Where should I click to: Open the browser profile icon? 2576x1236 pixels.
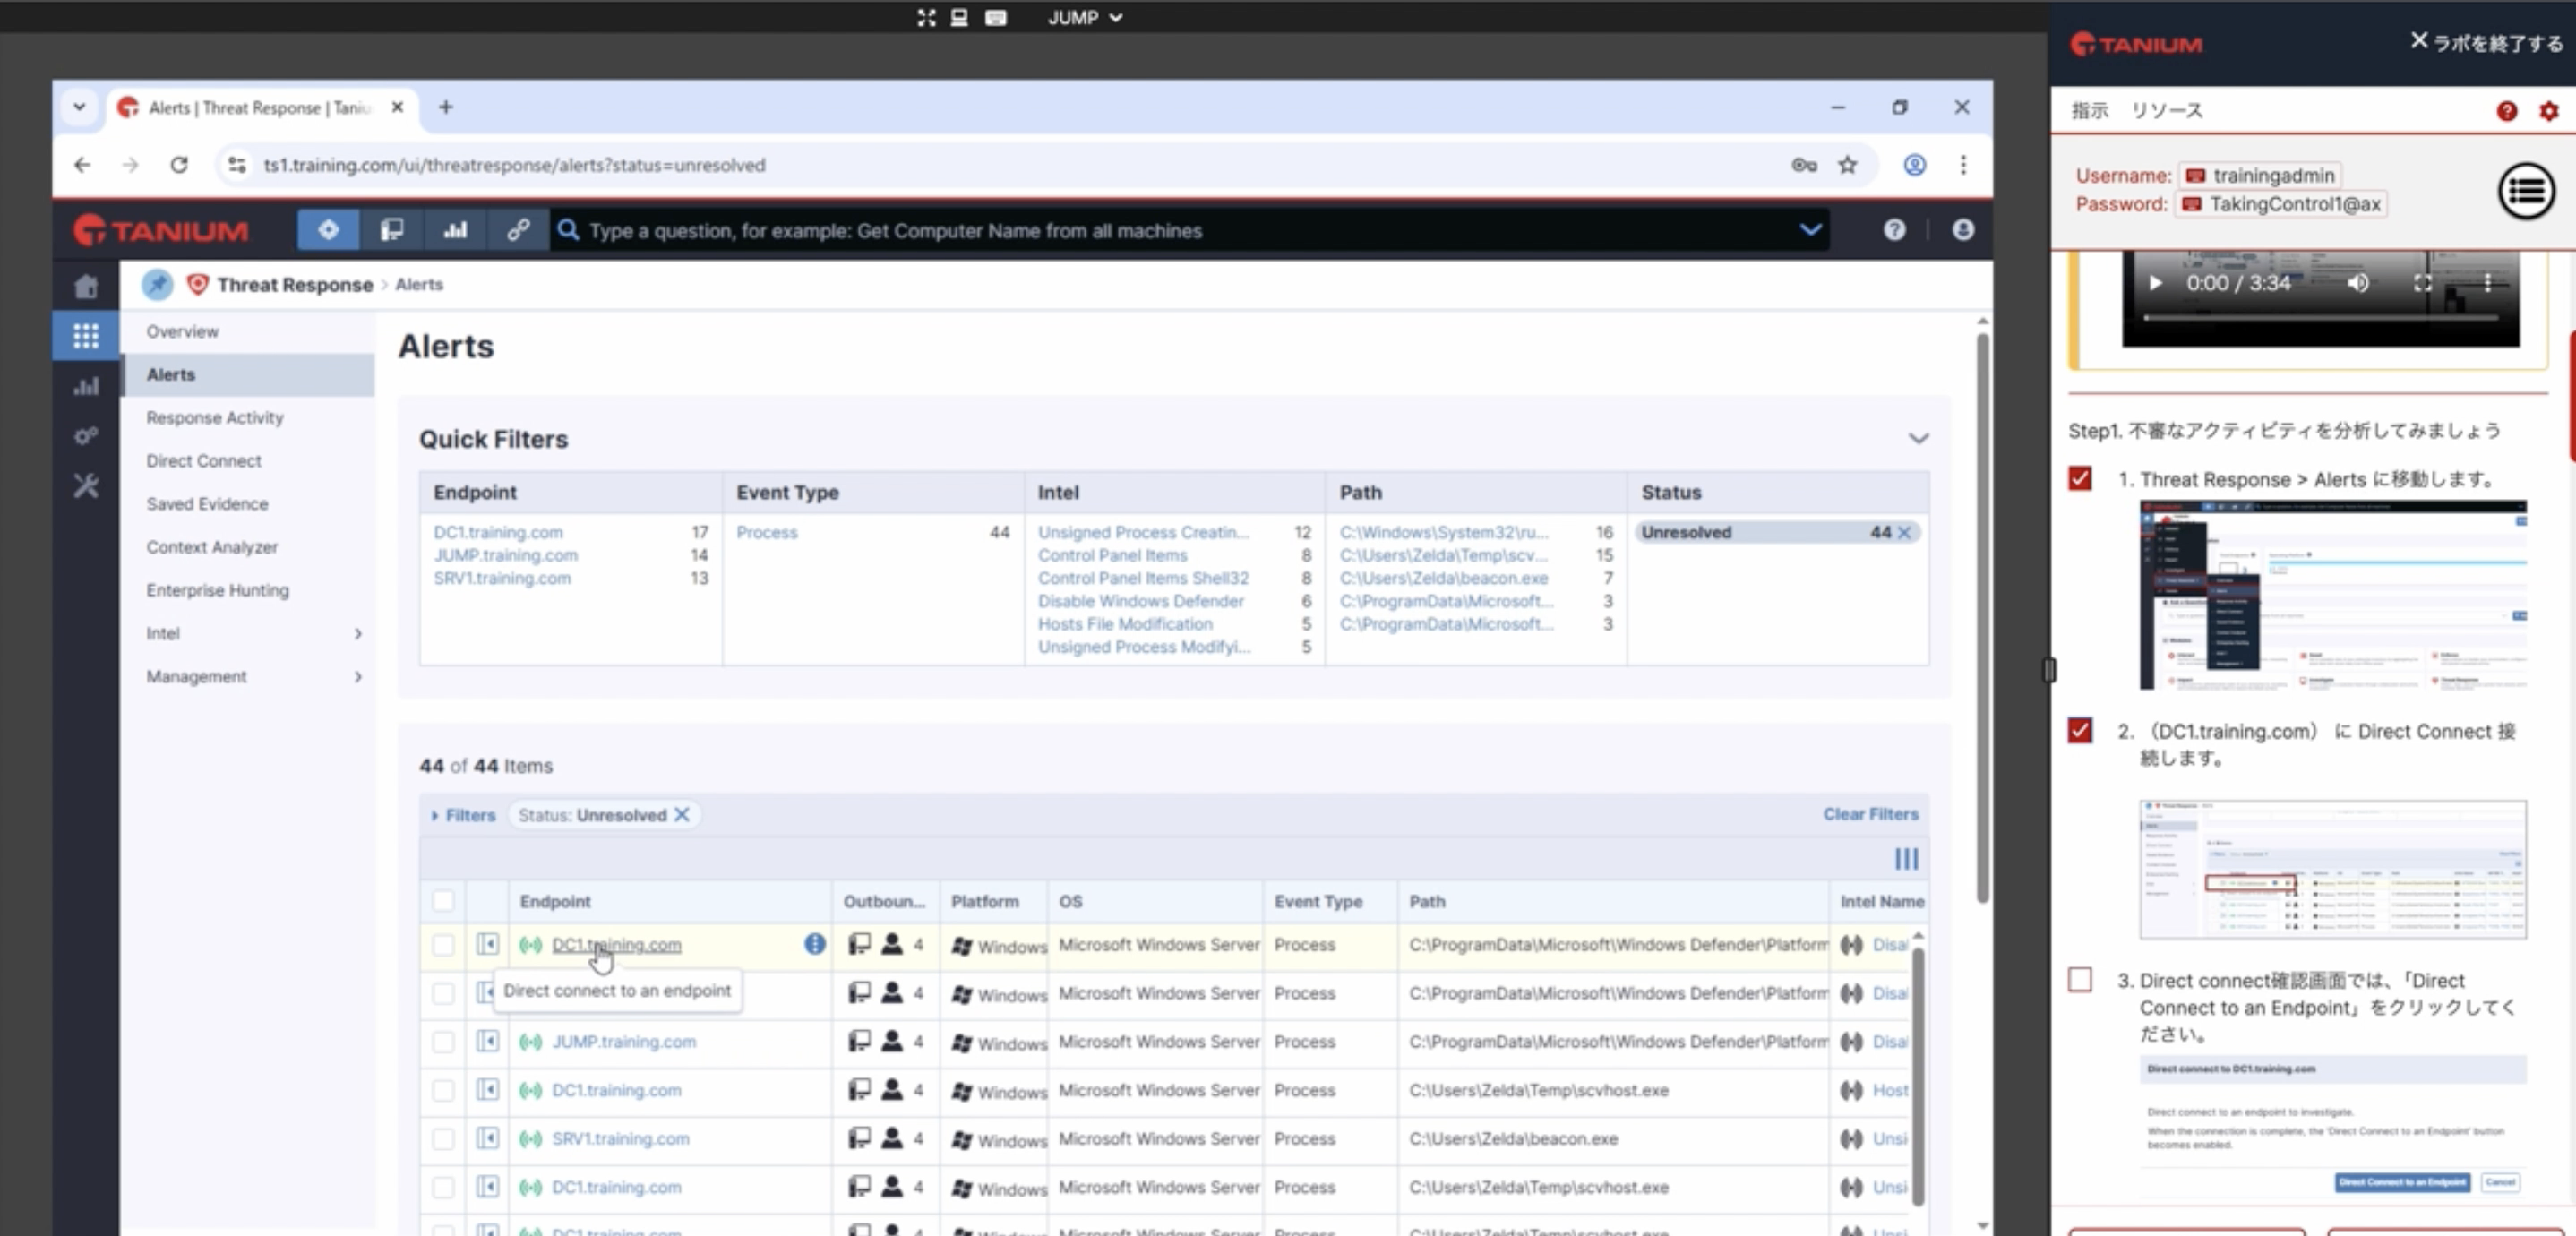click(1914, 165)
